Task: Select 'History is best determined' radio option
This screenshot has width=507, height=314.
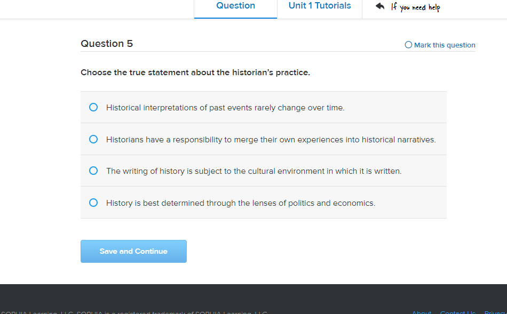Action: click(x=93, y=203)
